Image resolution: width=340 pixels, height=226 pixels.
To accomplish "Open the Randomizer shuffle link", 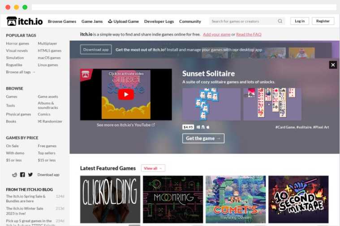I will coord(50,121).
